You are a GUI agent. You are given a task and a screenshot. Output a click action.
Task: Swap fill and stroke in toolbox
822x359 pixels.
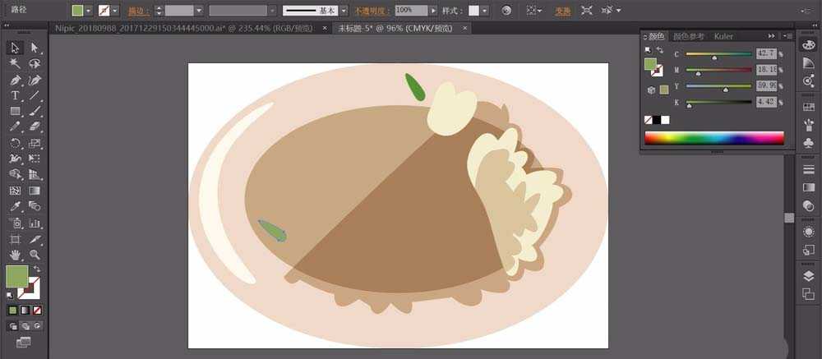pyautogui.click(x=37, y=269)
